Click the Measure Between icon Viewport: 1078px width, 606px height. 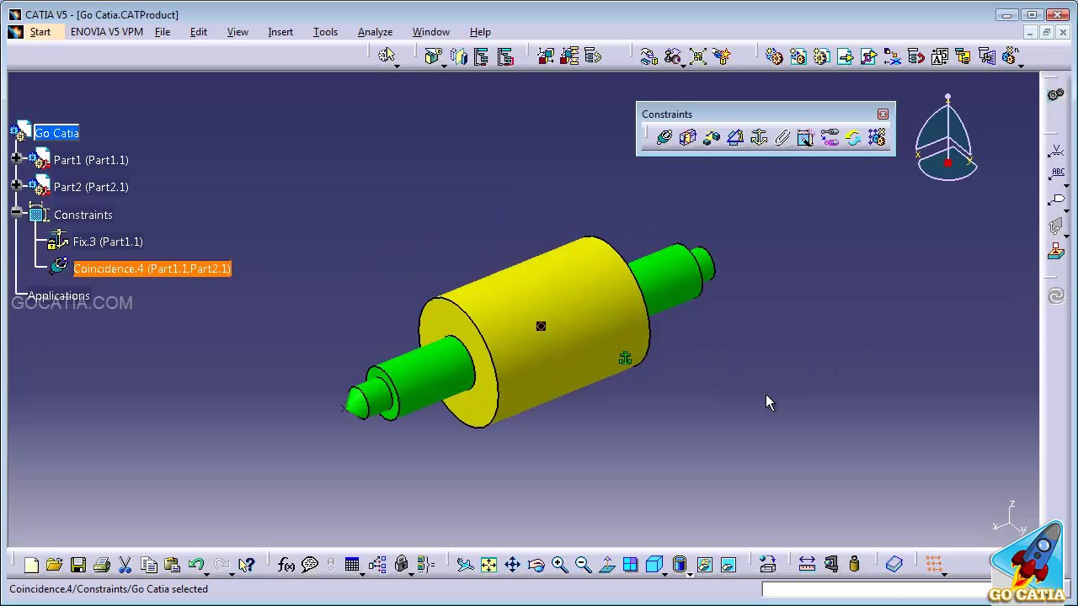(807, 565)
